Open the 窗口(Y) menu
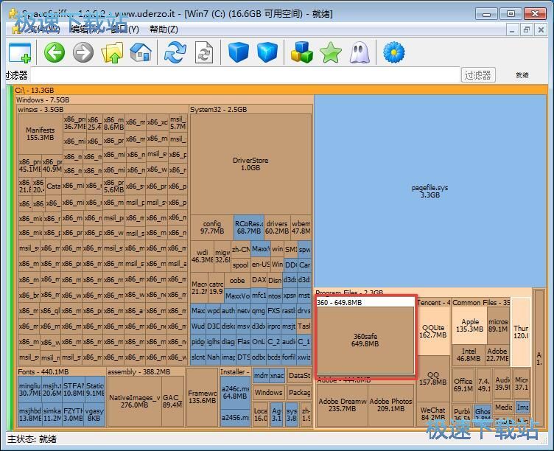 (x=125, y=29)
